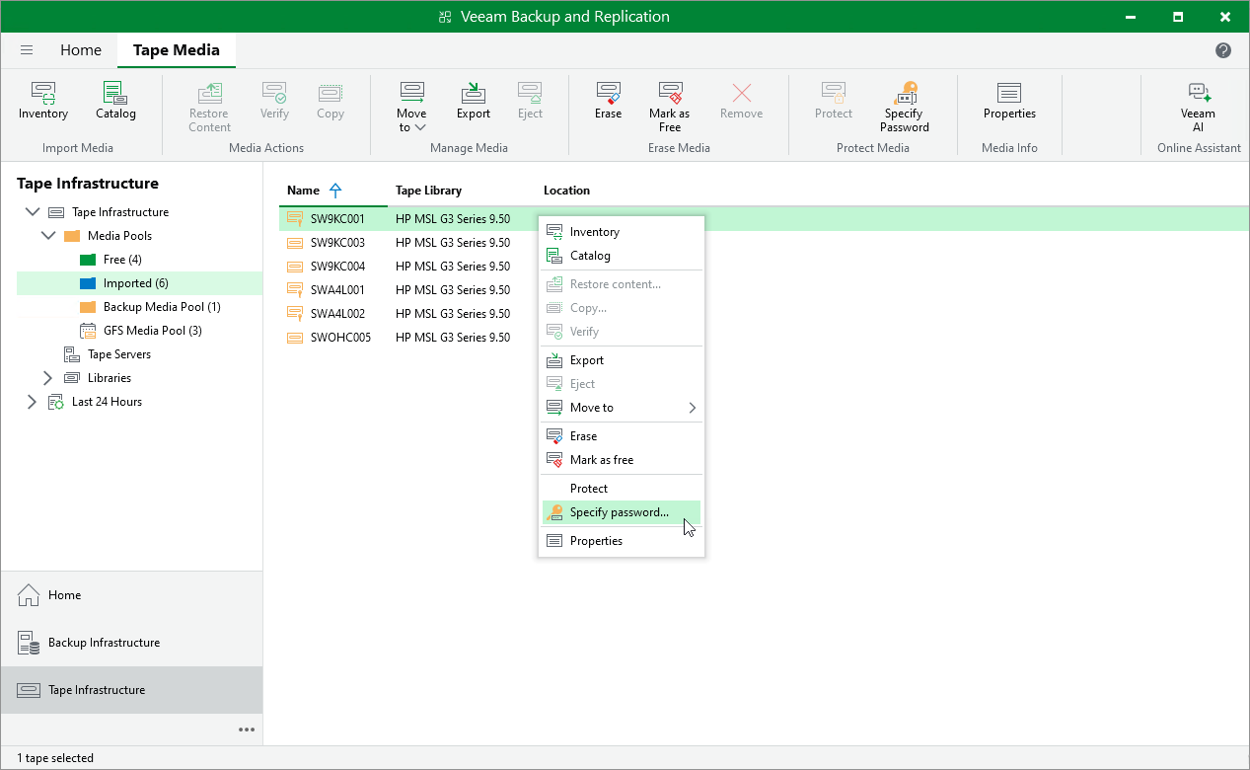The width and height of the screenshot is (1250, 770).
Task: Choose Protect from the context menu
Action: tap(622, 489)
